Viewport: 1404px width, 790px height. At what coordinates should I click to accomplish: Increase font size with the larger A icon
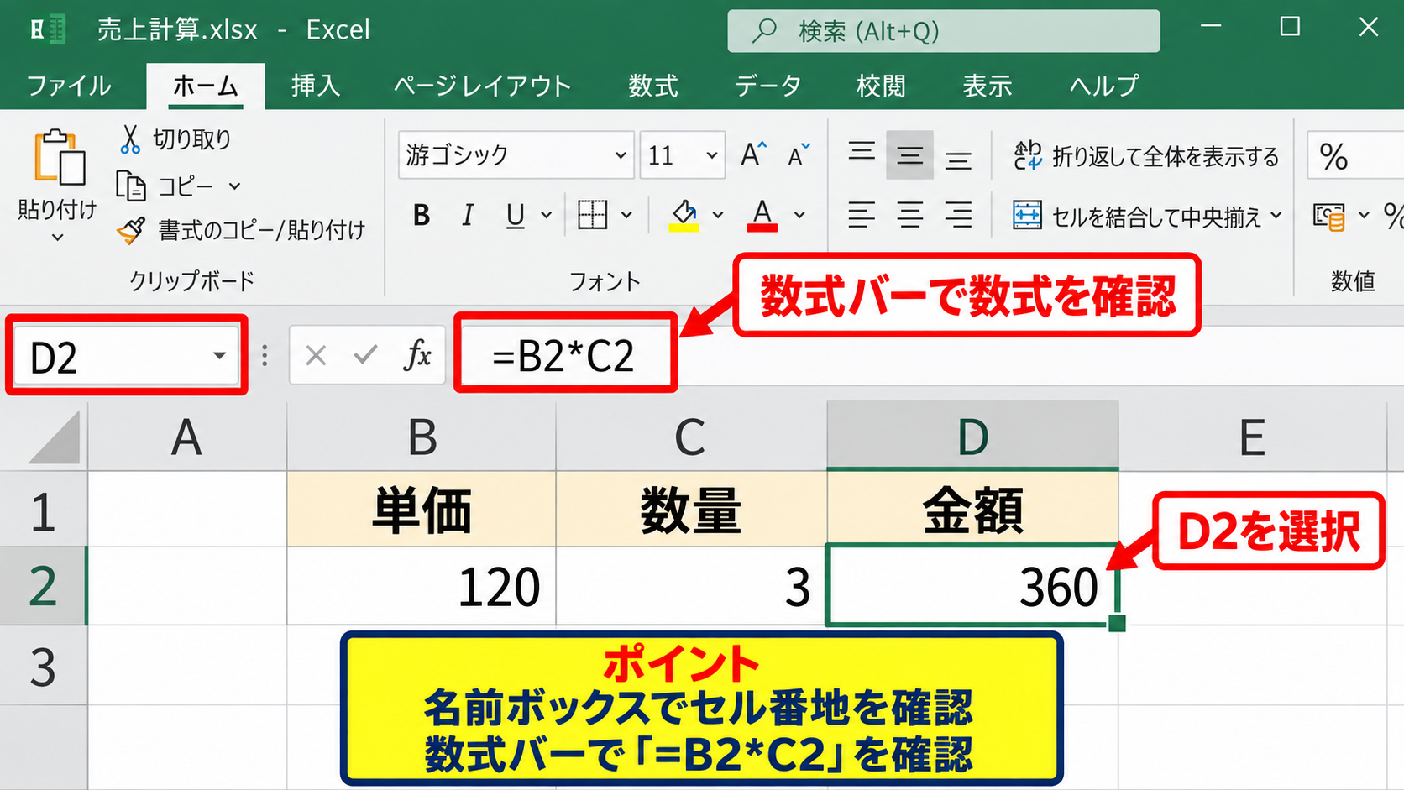coord(753,154)
